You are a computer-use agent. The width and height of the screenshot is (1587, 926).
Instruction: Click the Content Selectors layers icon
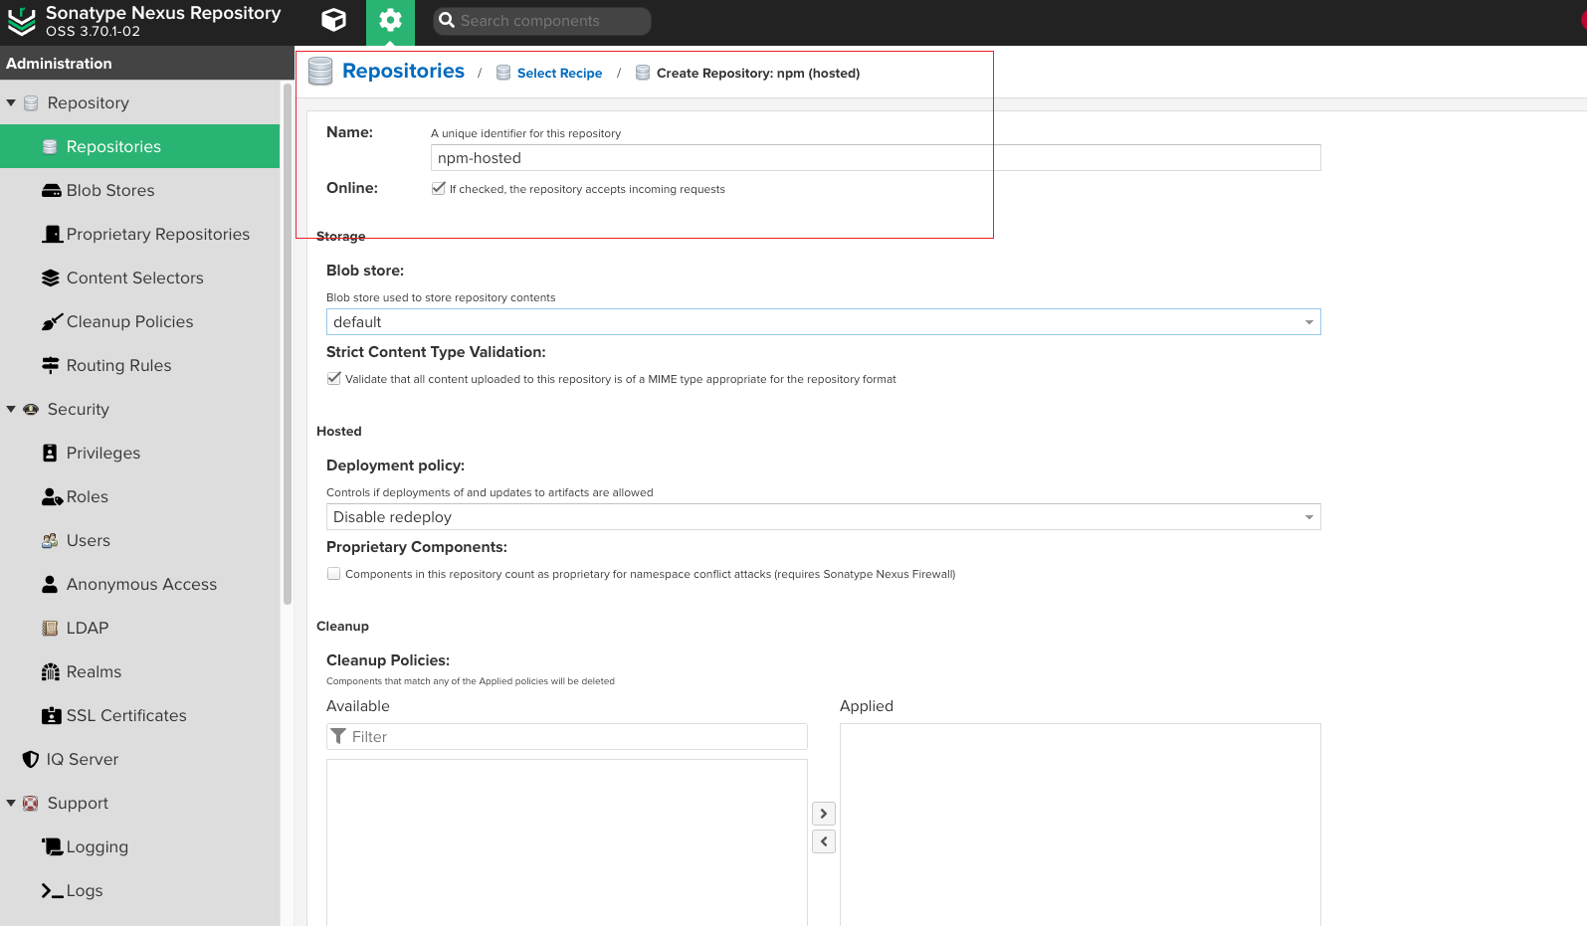(51, 278)
